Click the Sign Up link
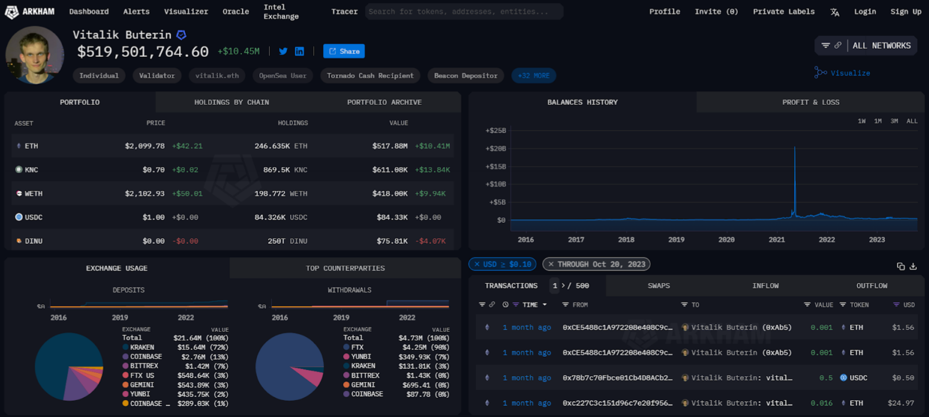 click(906, 12)
